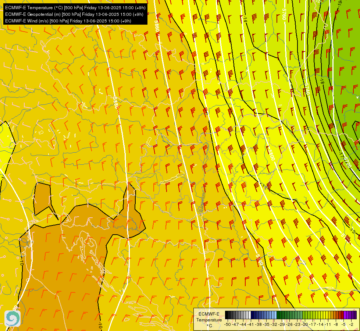Screen dimensions: 360x331
Task: Click the -18 isotherm label
Action: 322,81
